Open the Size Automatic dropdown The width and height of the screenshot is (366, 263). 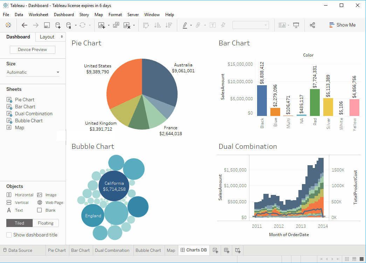point(33,72)
